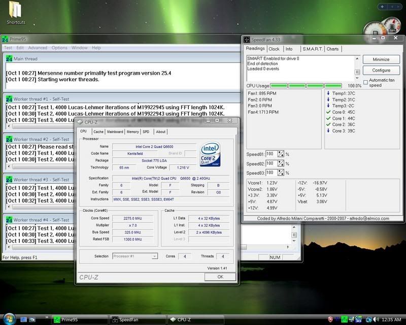Click the blue down-arrow beside Temp1 reading
This screenshot has height=325, width=406.
(x=328, y=94)
